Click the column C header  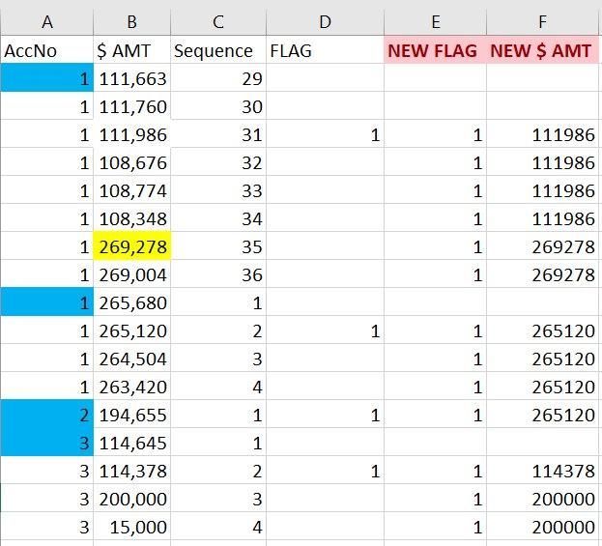coord(218,22)
